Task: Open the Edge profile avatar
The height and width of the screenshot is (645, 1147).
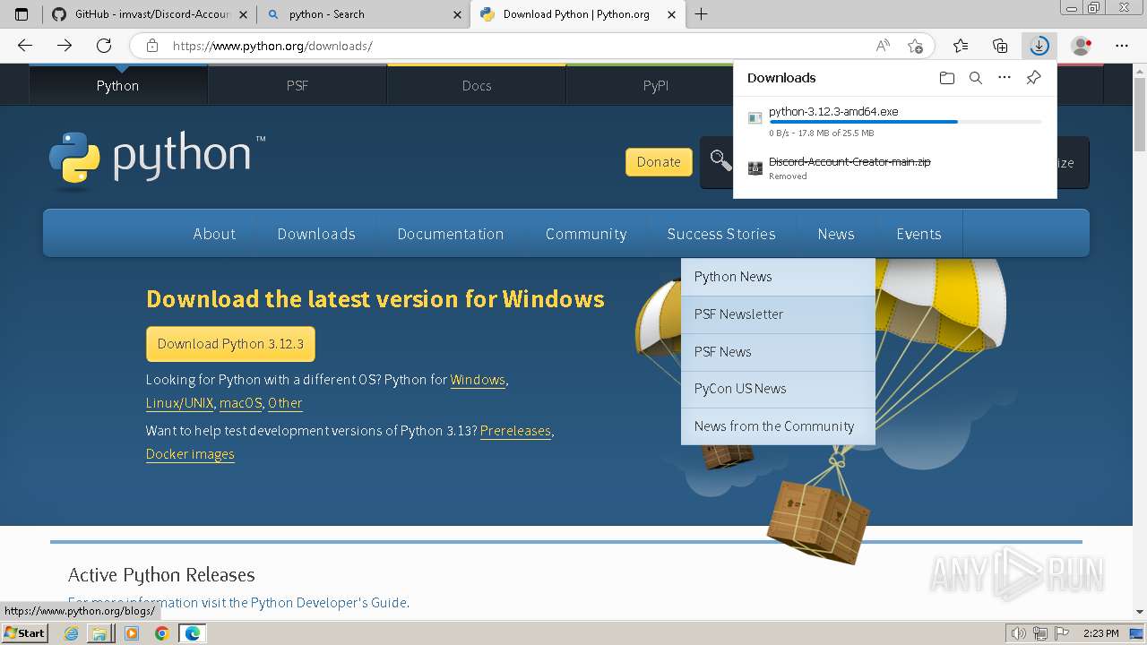Action: pos(1082,46)
